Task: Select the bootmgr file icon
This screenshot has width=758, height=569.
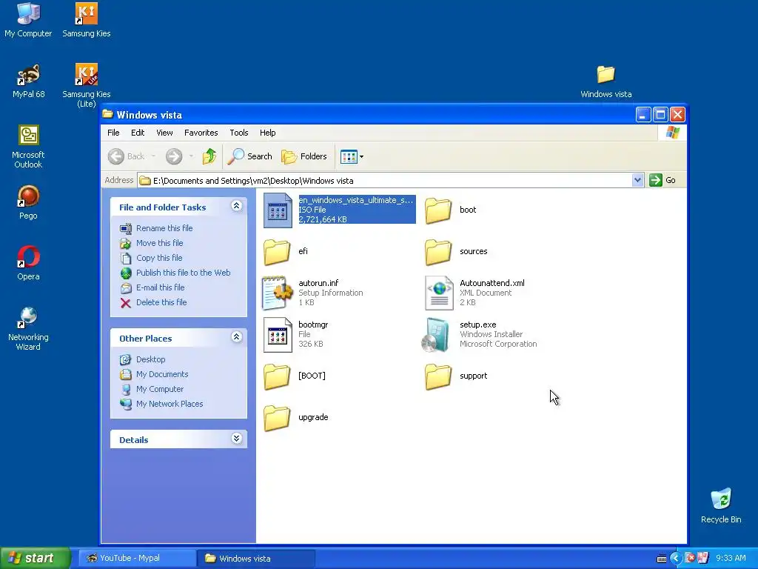Action: click(x=278, y=334)
